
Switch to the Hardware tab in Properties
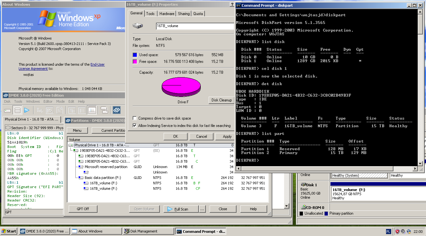[167, 14]
